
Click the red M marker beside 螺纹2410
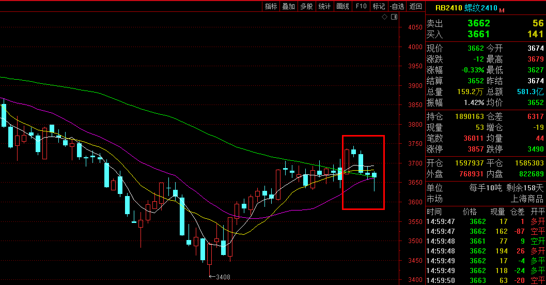click(x=501, y=10)
